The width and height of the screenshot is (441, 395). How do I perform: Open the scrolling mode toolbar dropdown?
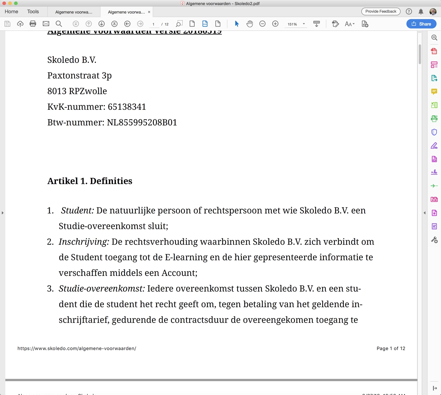pyautogui.click(x=317, y=24)
